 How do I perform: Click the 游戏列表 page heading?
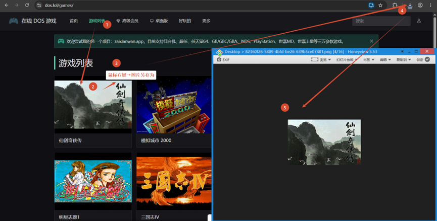(x=75, y=63)
